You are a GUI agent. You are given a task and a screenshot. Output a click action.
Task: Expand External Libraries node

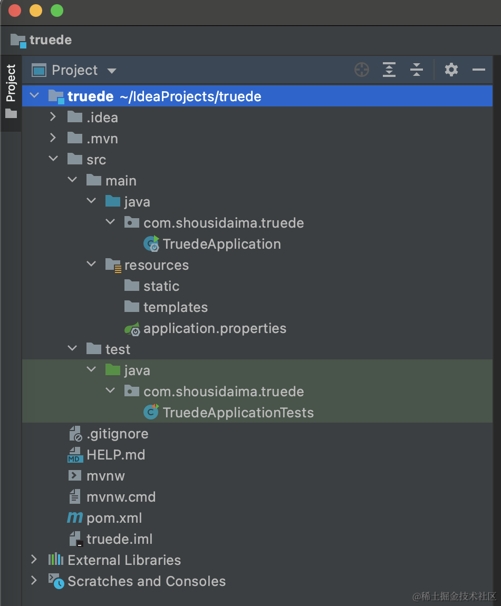click(x=34, y=559)
